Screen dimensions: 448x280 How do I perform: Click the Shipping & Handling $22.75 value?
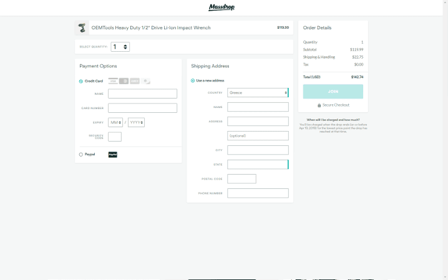(358, 57)
